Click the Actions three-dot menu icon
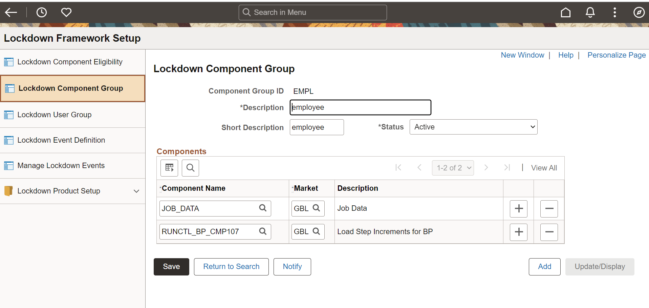649x308 pixels. click(x=615, y=12)
